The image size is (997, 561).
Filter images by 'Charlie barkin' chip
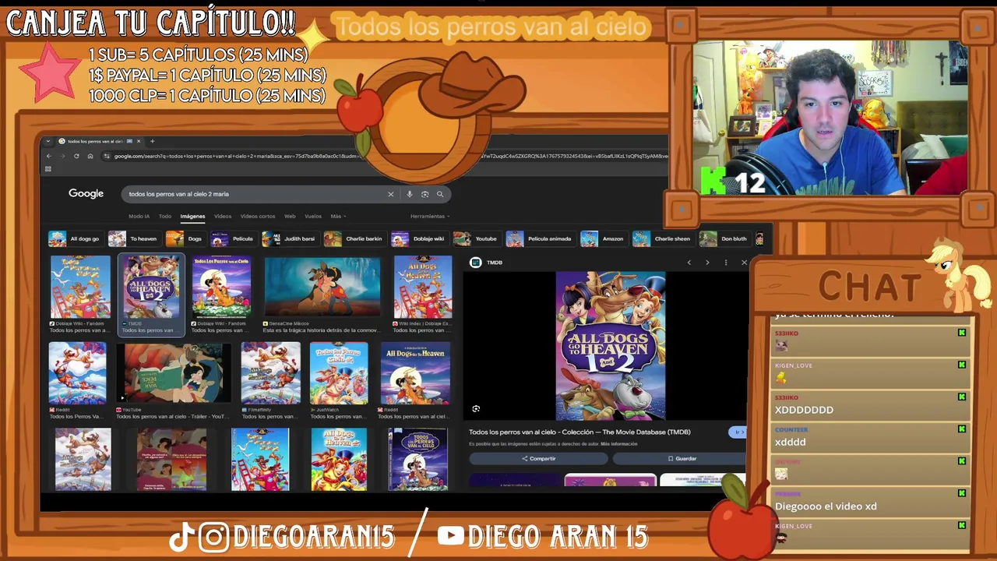[354, 238]
